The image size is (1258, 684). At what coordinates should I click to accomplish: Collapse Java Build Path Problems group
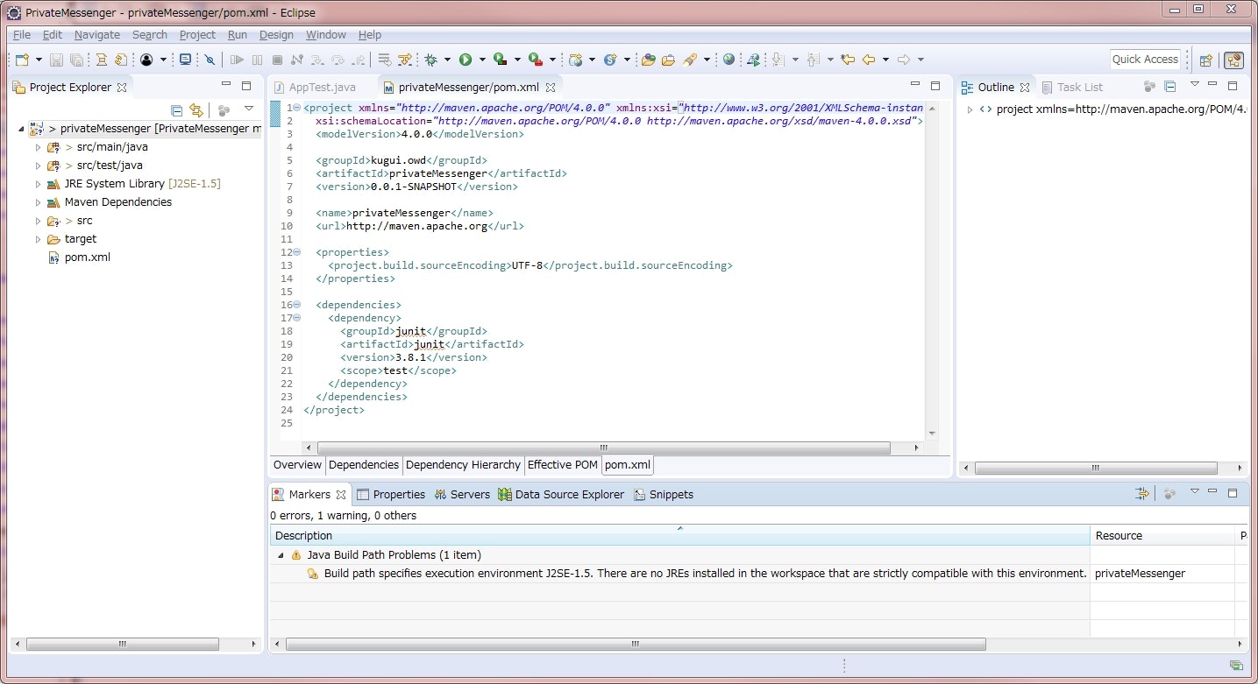tap(281, 555)
